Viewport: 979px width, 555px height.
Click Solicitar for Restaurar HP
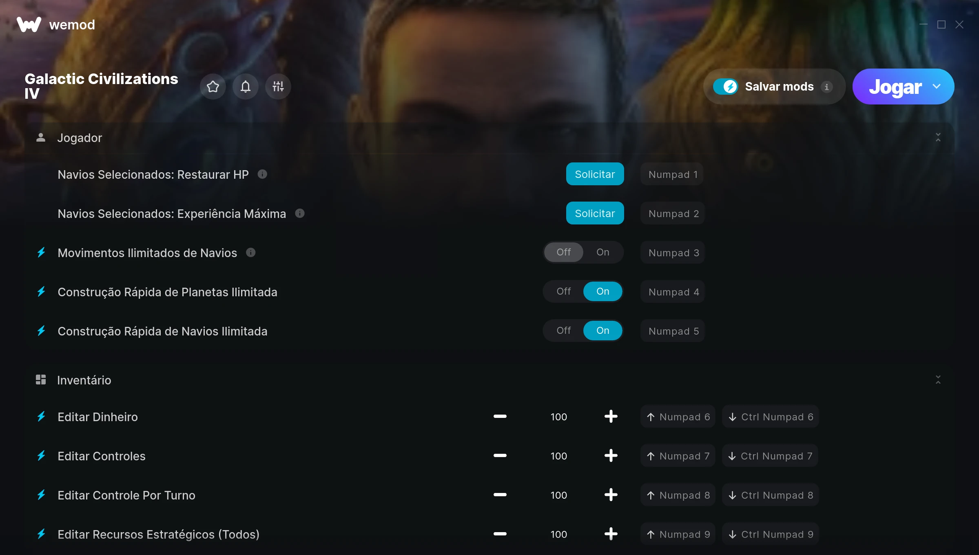(595, 174)
